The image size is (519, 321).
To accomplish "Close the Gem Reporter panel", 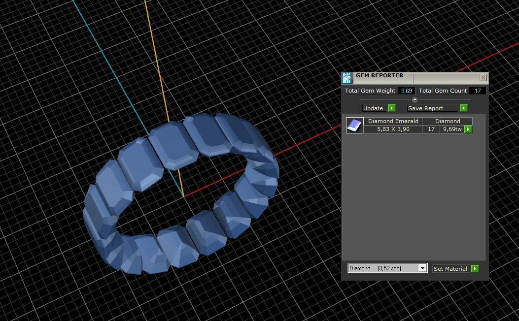I will pyautogui.click(x=483, y=78).
